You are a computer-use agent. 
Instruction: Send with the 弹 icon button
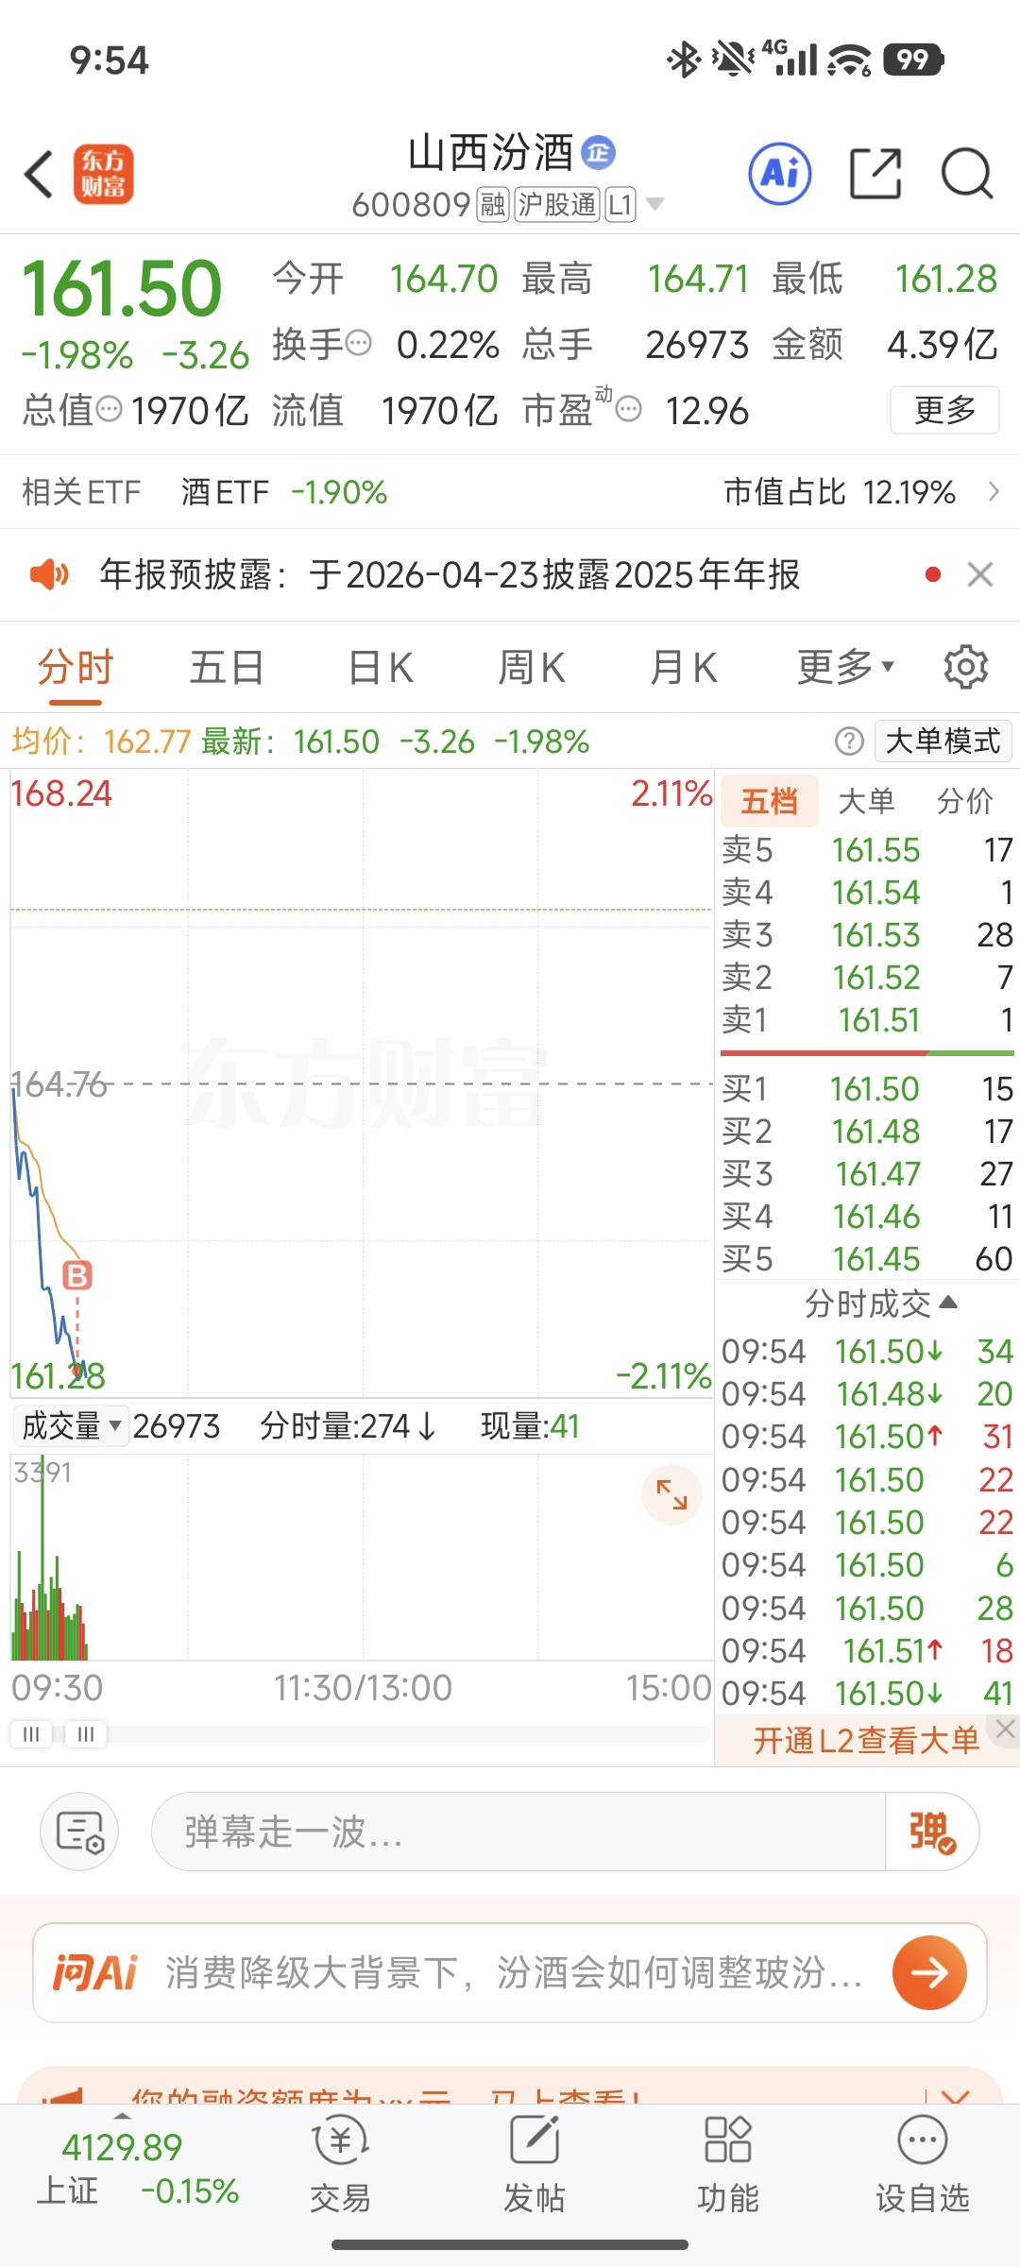tap(931, 1832)
